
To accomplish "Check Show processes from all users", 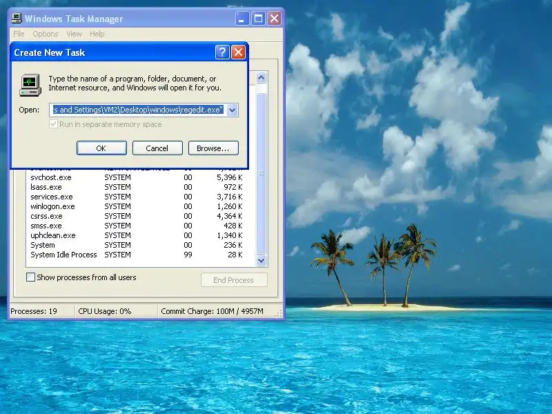I will tap(30, 277).
